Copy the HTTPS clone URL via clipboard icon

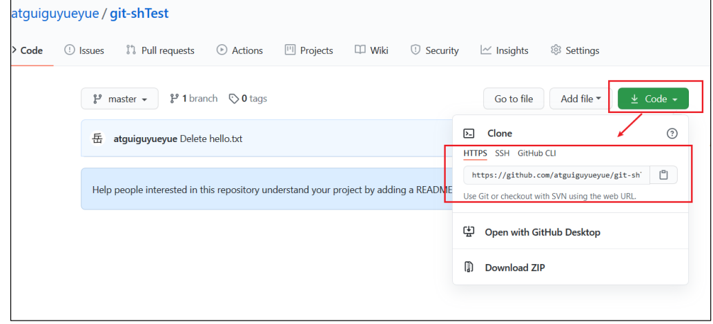click(x=663, y=175)
